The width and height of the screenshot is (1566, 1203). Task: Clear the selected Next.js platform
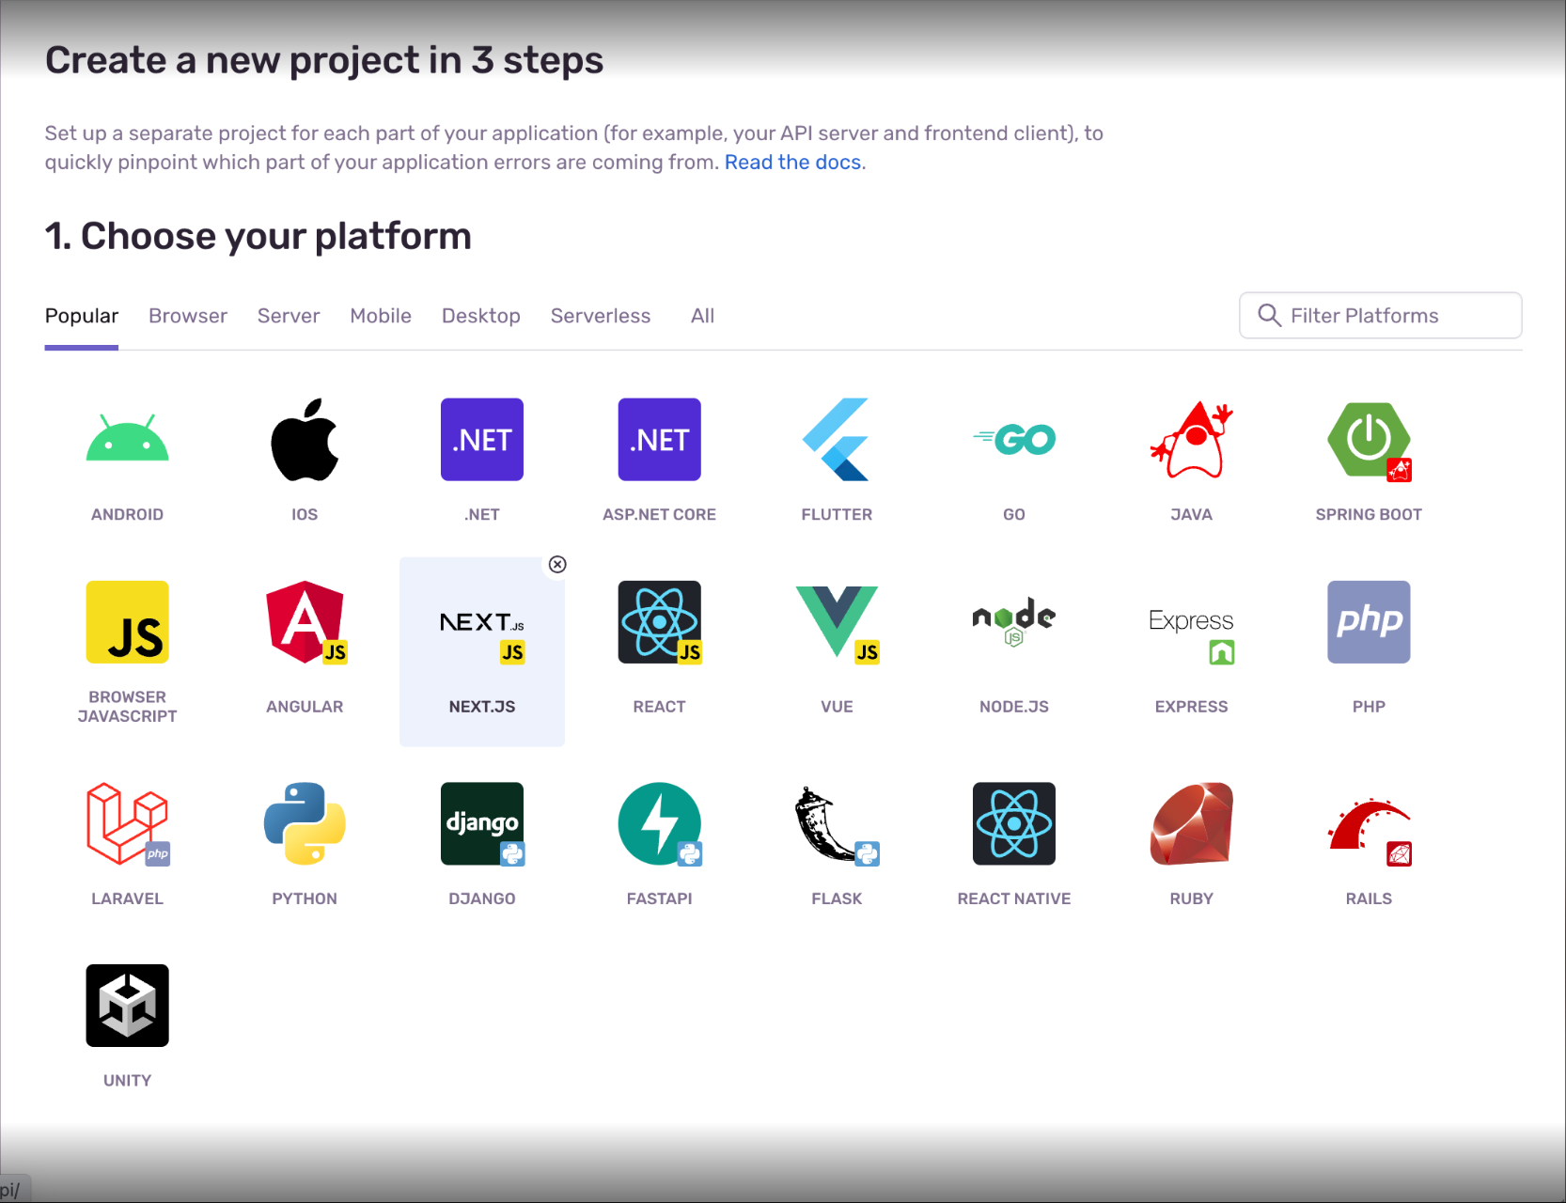557,564
